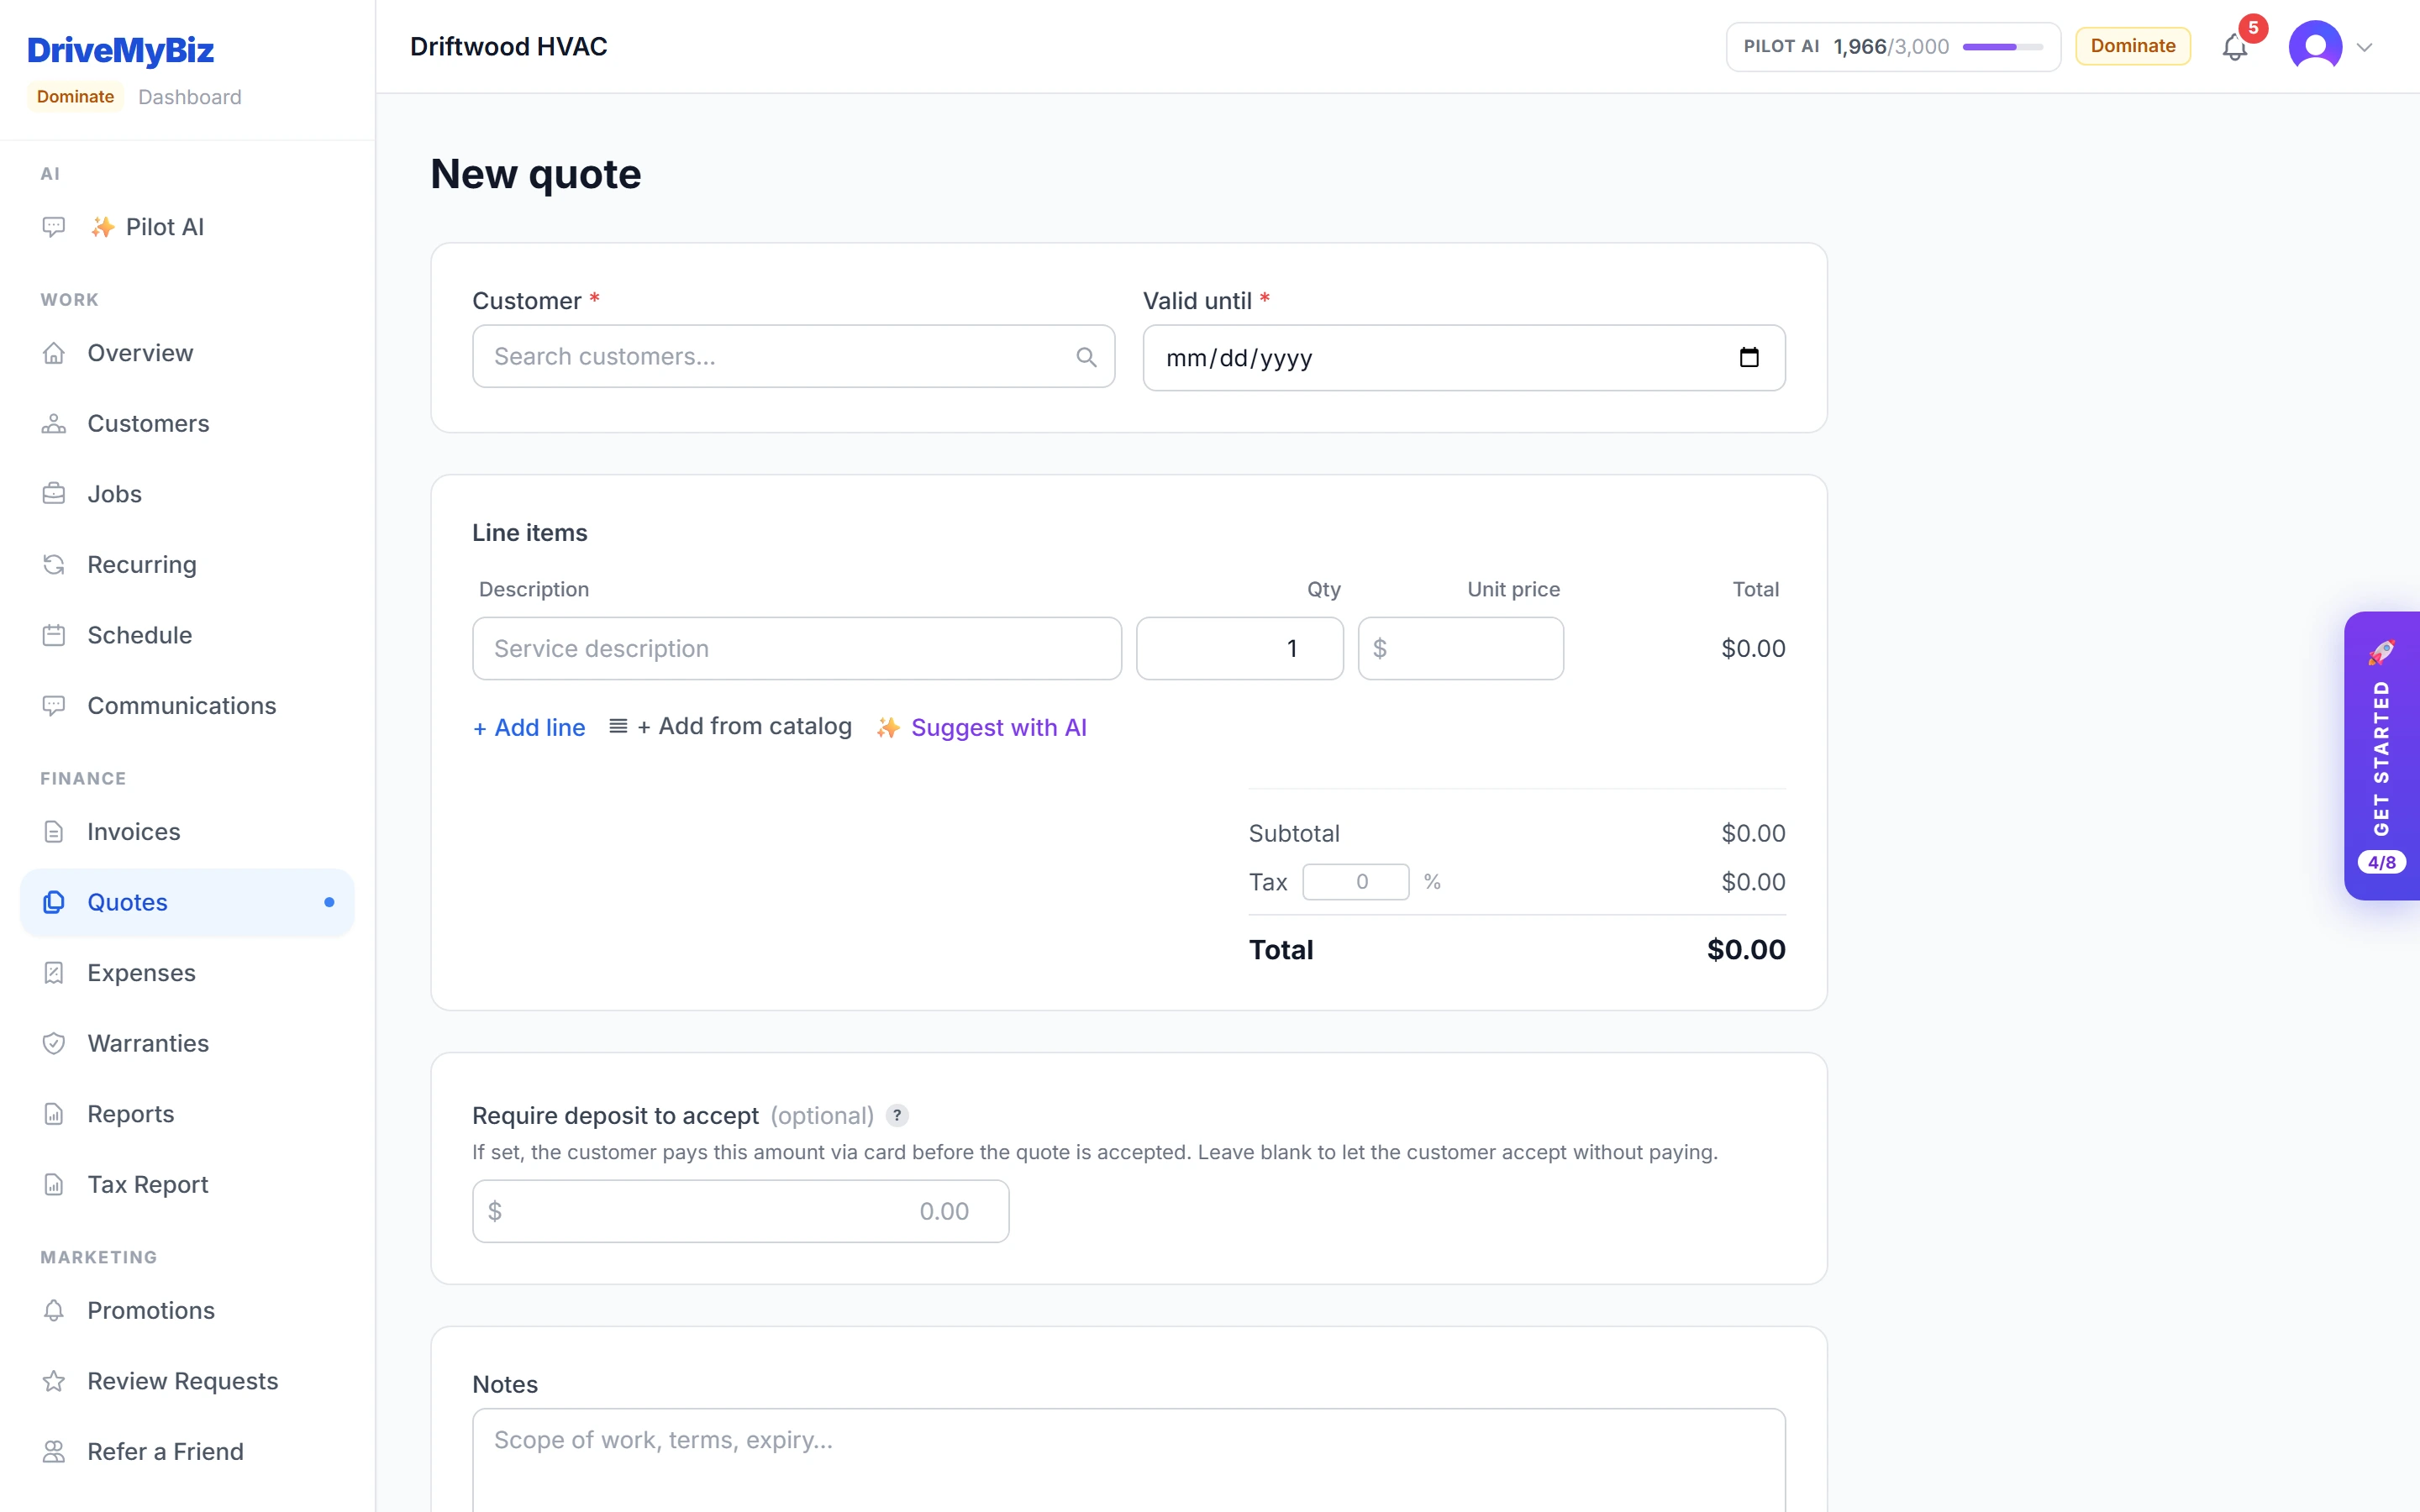Select Quotes in the sidebar
Screen dimensions: 2420x1512
[187, 902]
